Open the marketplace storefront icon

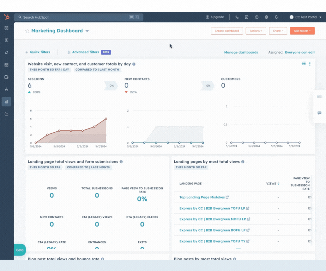pyautogui.click(x=247, y=17)
